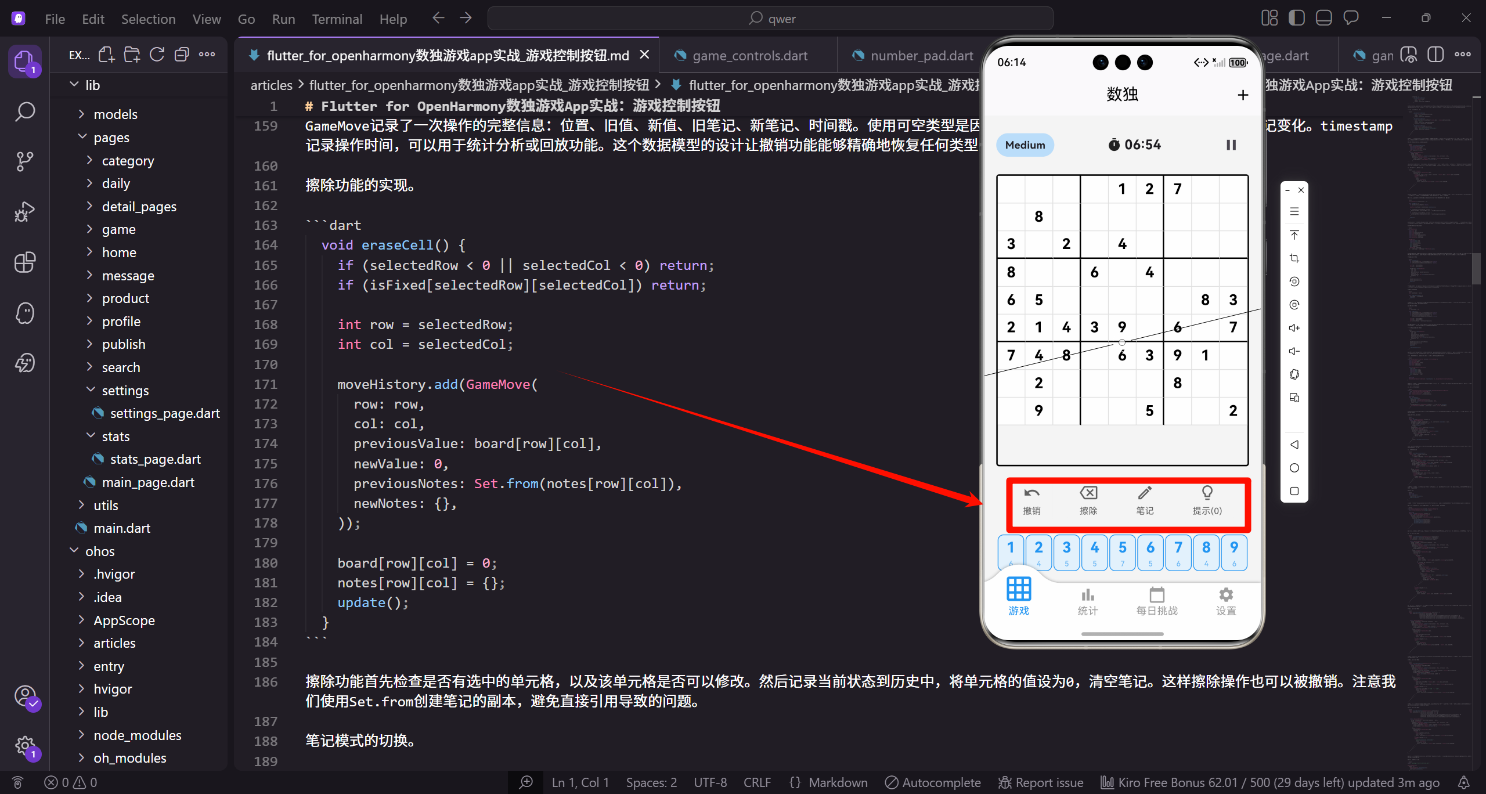The width and height of the screenshot is (1486, 794).
Task: Increase emulator volume
Action: [1294, 328]
